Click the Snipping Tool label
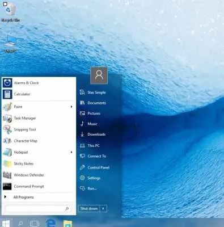Viewport: 224px width, 227px height. tap(25, 129)
